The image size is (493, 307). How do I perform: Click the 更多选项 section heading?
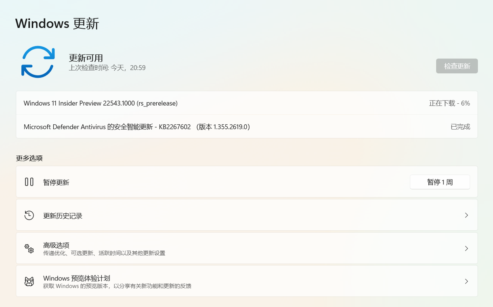(29, 158)
